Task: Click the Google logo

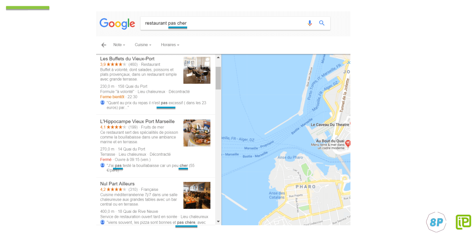Action: [117, 23]
